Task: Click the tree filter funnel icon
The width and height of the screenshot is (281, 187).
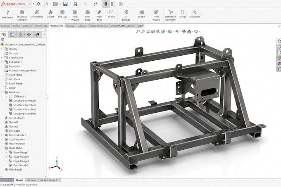Action: pyautogui.click(x=2, y=40)
